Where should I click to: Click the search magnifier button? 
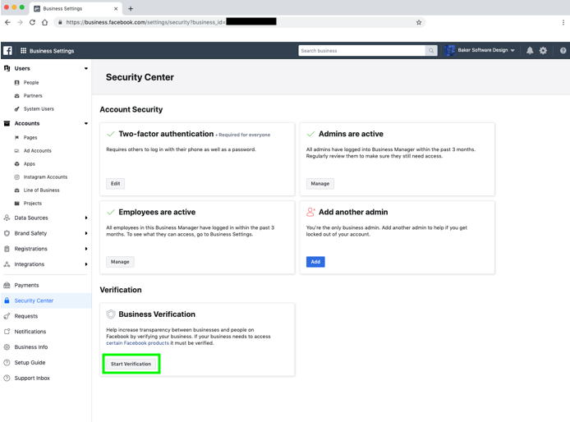click(430, 51)
